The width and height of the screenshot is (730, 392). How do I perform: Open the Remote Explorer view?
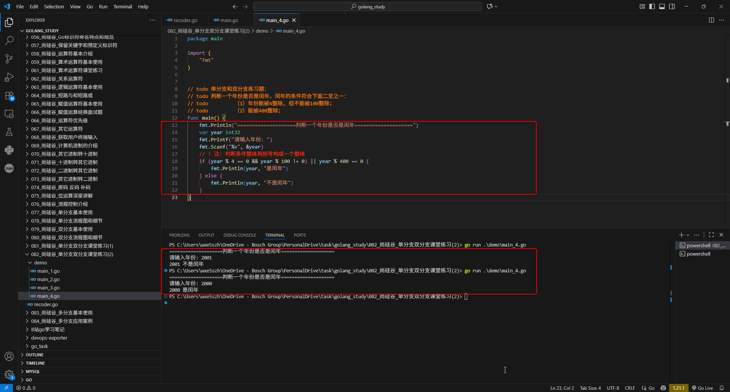click(x=9, y=114)
